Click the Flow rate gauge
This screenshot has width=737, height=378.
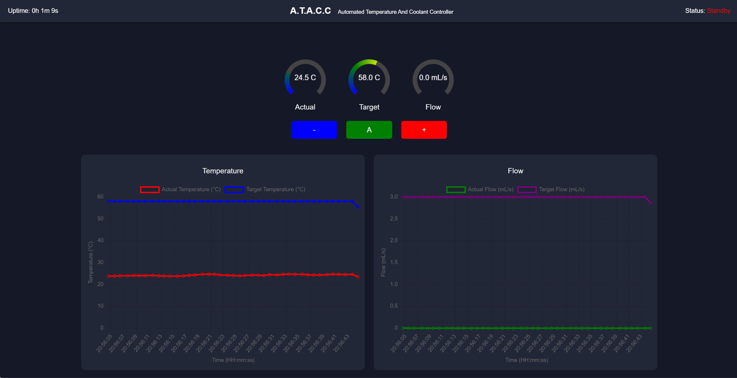433,78
